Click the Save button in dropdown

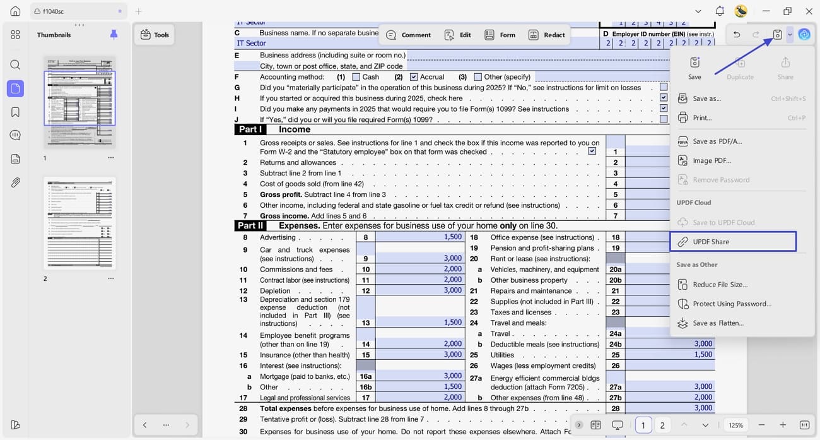[x=694, y=68]
